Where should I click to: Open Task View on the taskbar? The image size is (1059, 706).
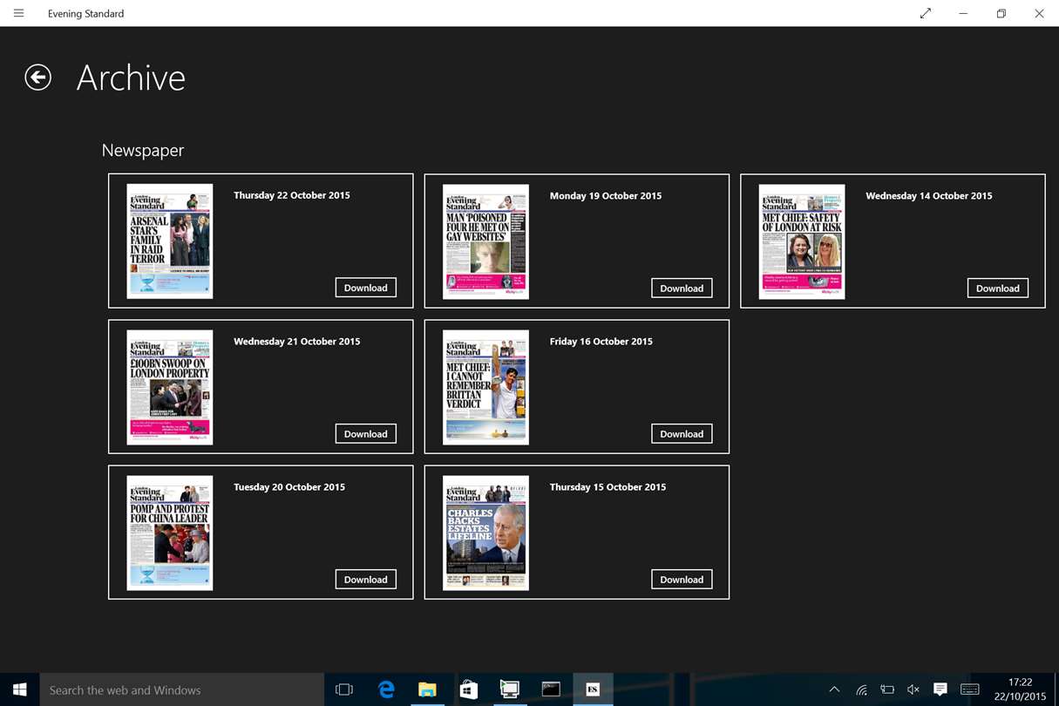344,689
